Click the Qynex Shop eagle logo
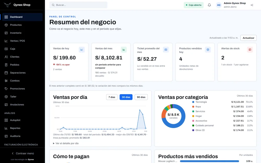261x163 pixels. click(x=7, y=5)
